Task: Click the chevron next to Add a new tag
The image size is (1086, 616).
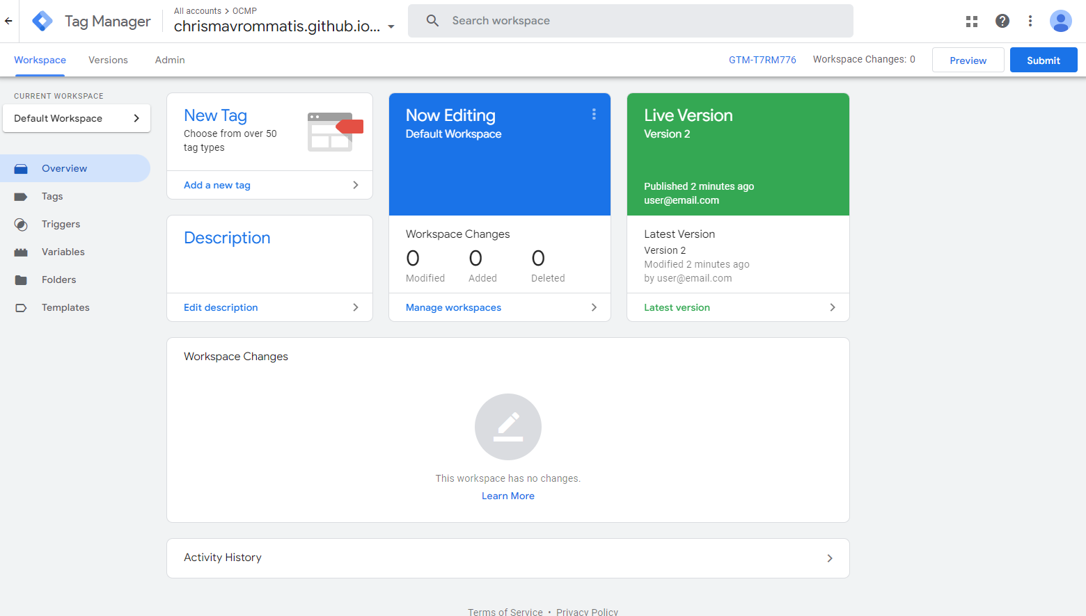Action: pos(356,185)
